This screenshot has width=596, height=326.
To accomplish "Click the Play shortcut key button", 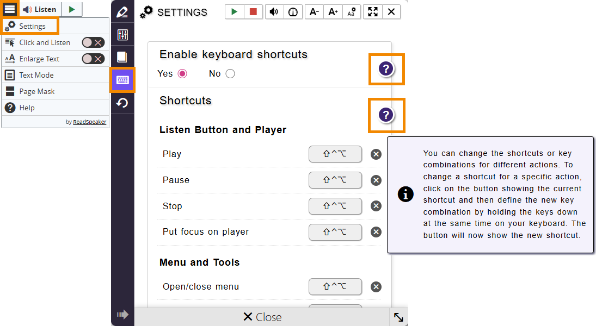I will pyautogui.click(x=335, y=154).
